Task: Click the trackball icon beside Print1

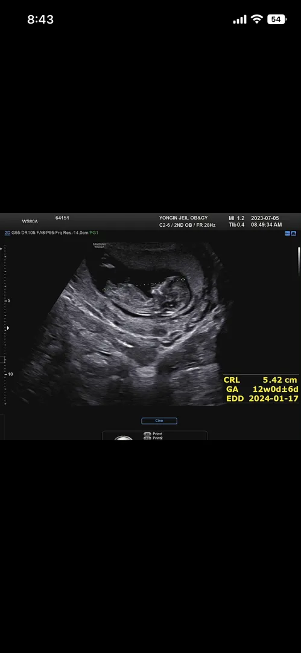Action: (x=124, y=438)
